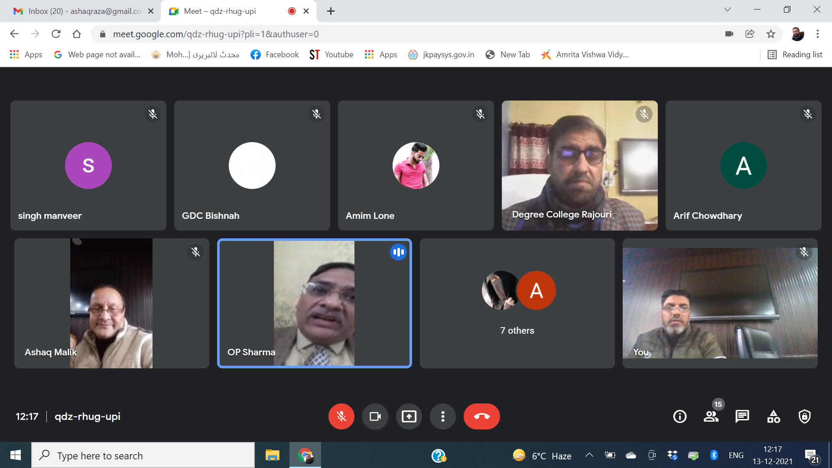Click the 7 others participants tile
The image size is (832, 468).
[x=517, y=303]
